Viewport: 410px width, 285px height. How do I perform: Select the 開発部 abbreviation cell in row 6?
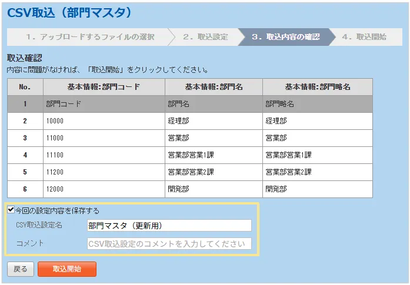[317, 189]
